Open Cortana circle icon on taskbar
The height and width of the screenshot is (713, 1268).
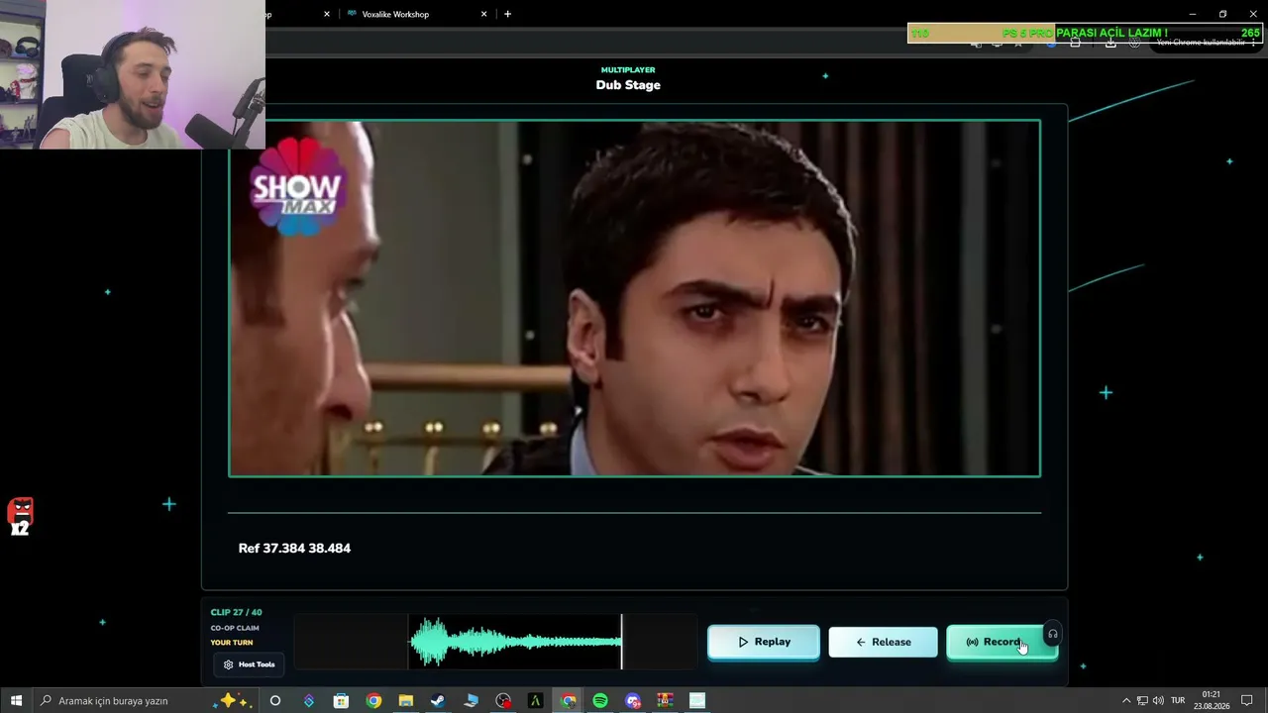click(275, 700)
